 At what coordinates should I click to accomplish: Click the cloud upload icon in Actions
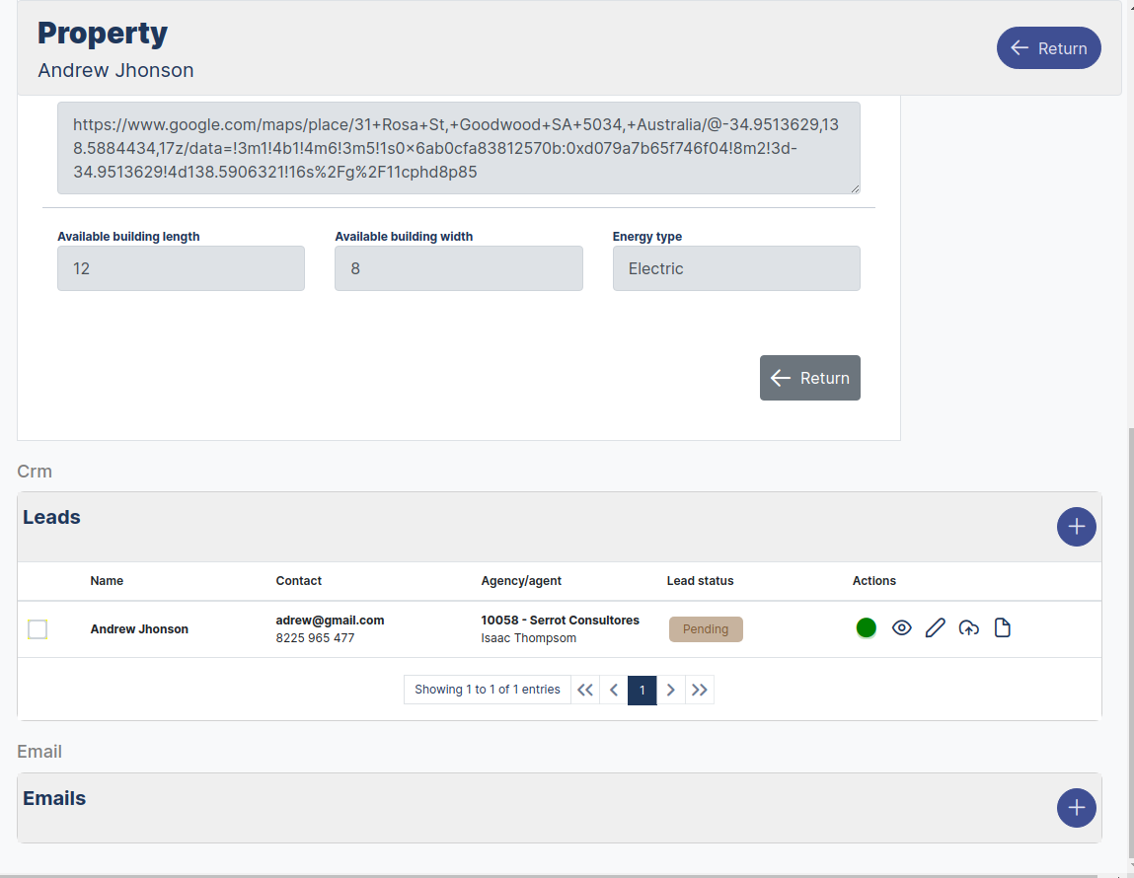click(x=969, y=628)
